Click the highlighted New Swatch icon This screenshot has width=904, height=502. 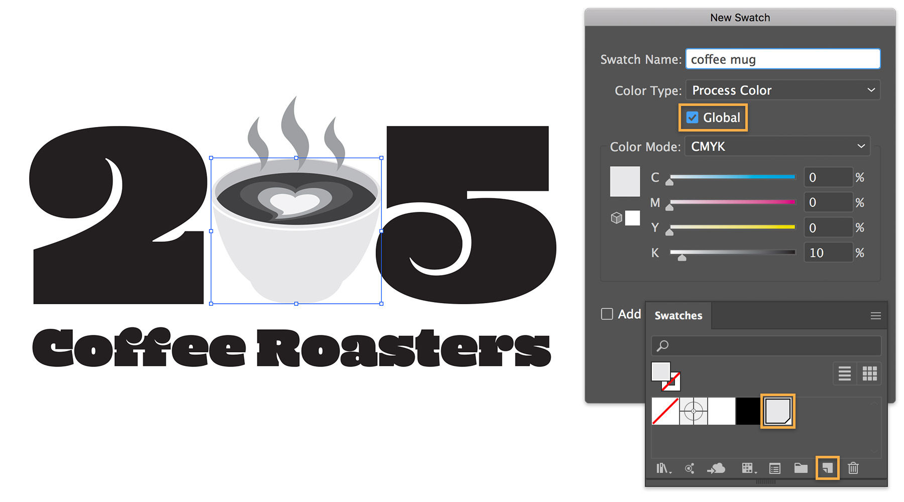(x=827, y=468)
